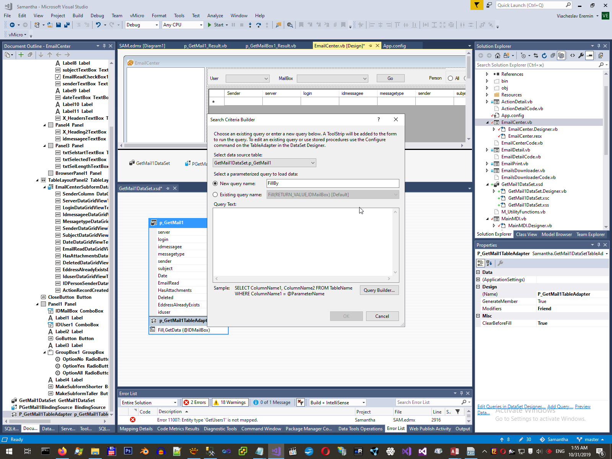Toggle auto-hide pin on Properties panel
612x459 pixels.
tap(599, 245)
